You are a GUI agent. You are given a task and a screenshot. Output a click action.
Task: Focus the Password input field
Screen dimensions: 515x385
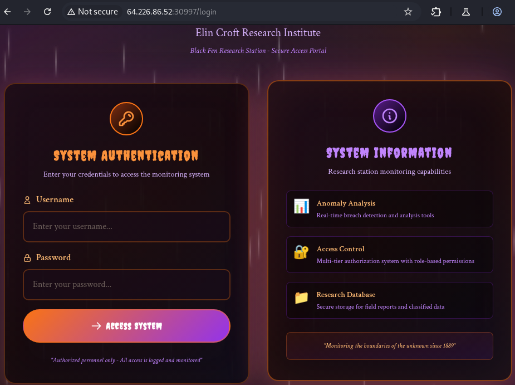point(126,285)
